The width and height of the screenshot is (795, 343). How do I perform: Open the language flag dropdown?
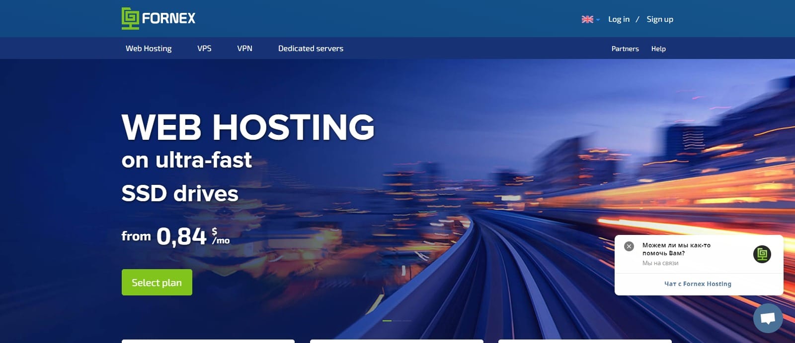591,19
